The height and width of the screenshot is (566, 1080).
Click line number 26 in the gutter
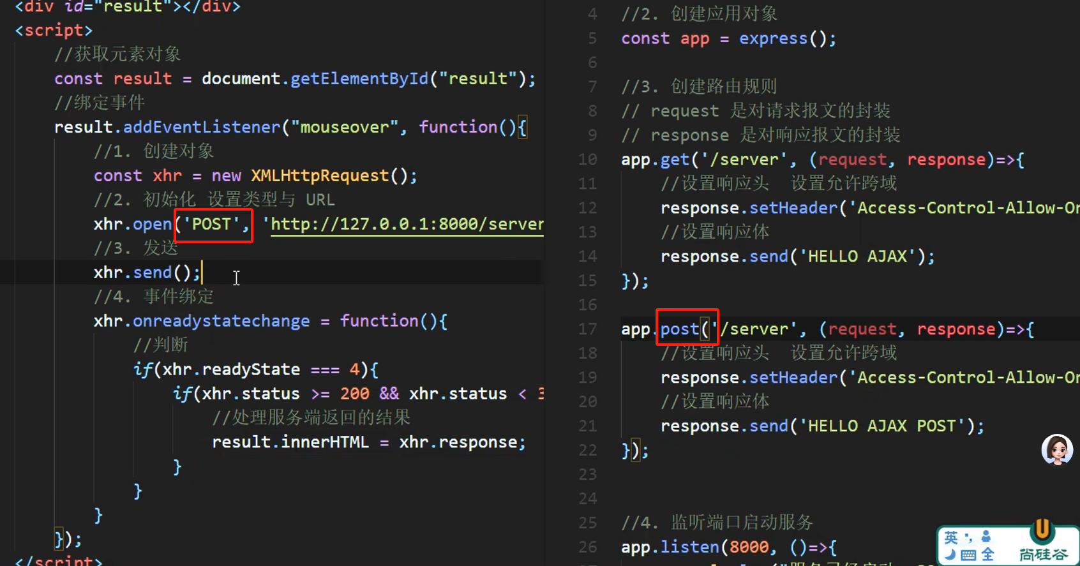pyautogui.click(x=587, y=547)
